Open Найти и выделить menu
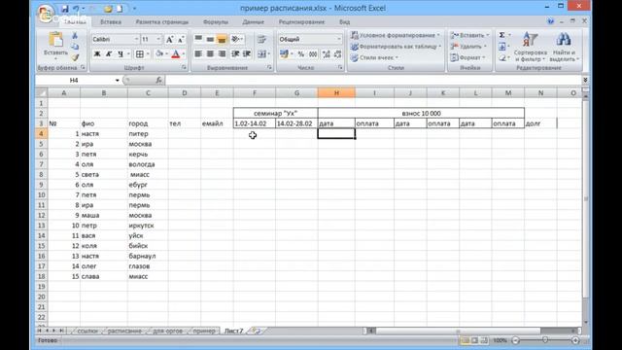Screen dimensions: 622x350 (564, 47)
